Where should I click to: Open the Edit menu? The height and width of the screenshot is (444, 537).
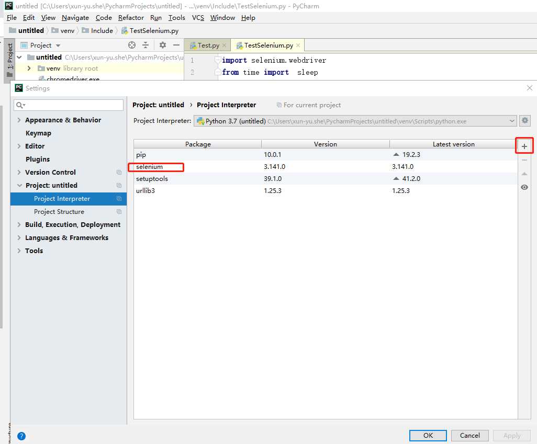28,17
